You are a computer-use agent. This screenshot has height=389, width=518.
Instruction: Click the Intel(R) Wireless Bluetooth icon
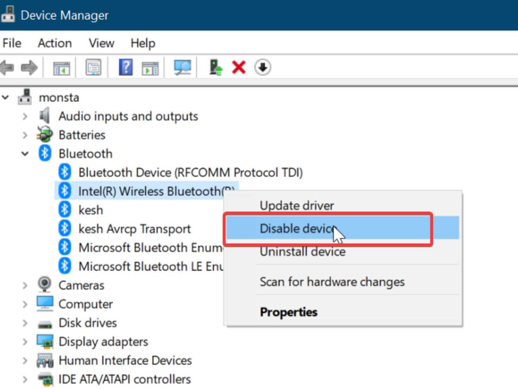click(x=65, y=191)
